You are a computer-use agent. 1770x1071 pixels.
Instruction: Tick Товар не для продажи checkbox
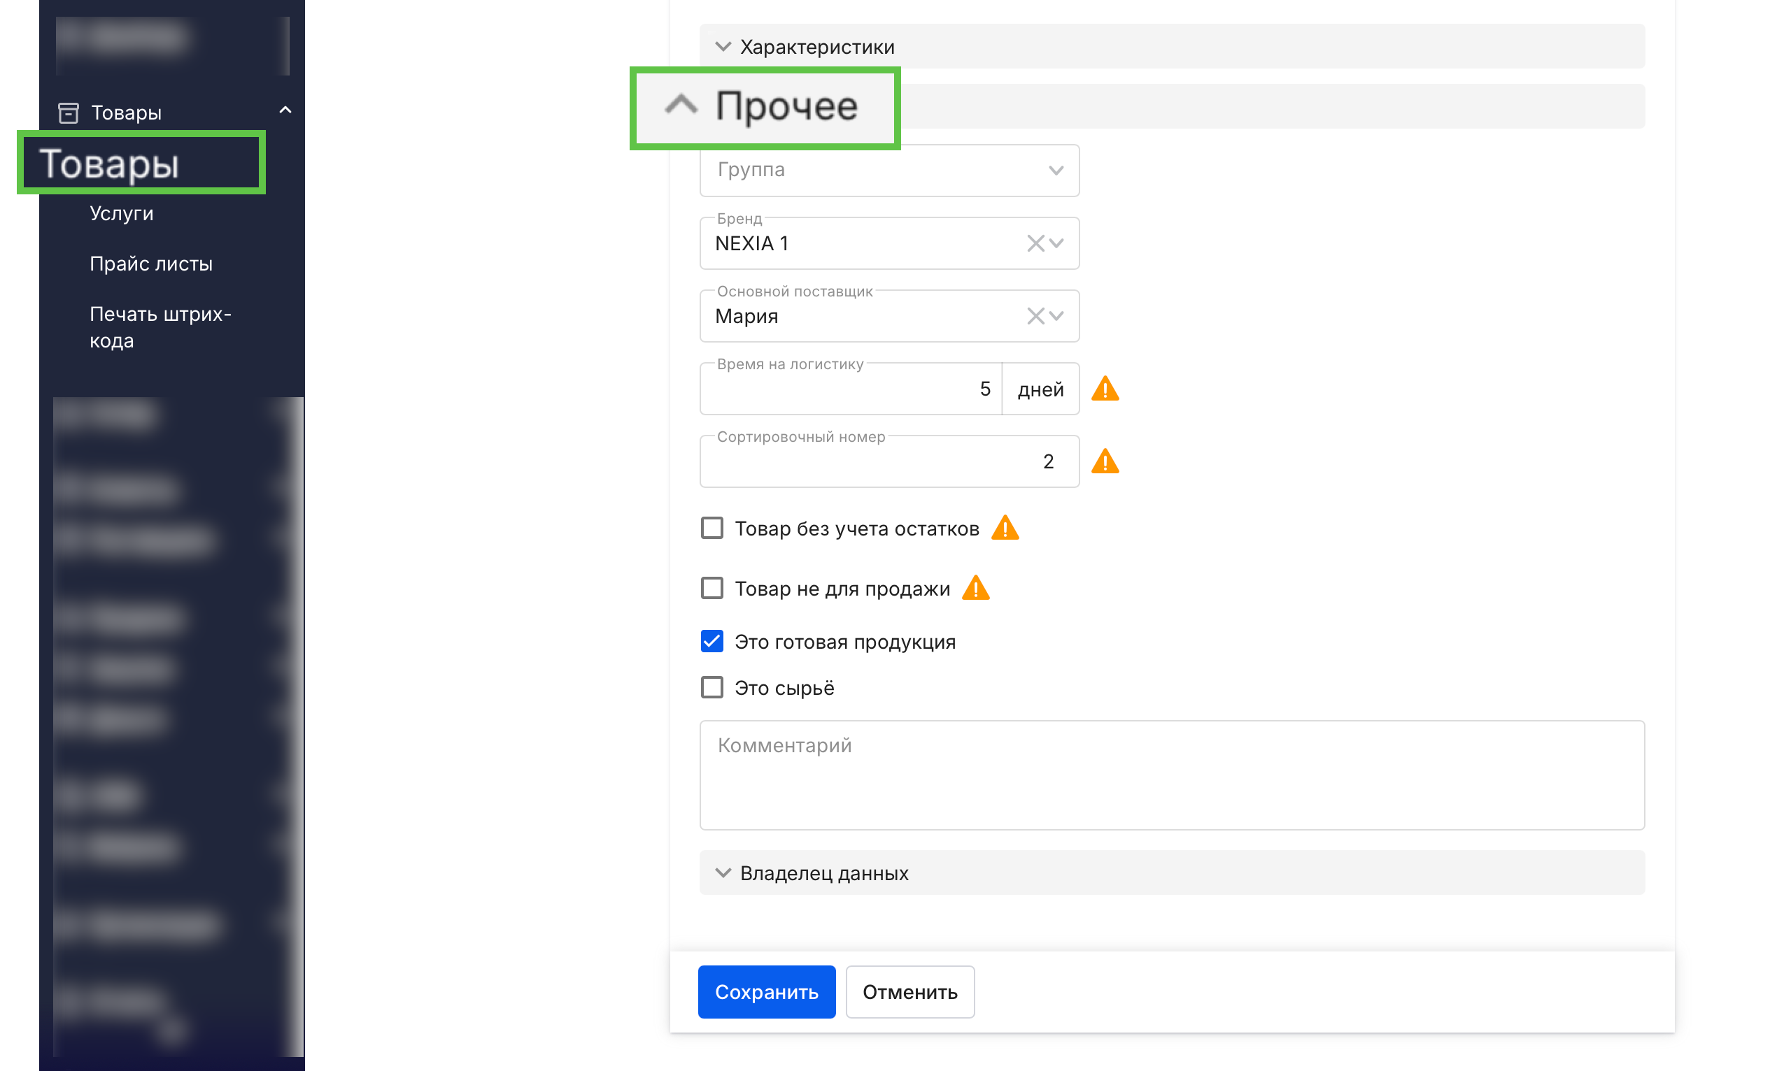pyautogui.click(x=712, y=589)
